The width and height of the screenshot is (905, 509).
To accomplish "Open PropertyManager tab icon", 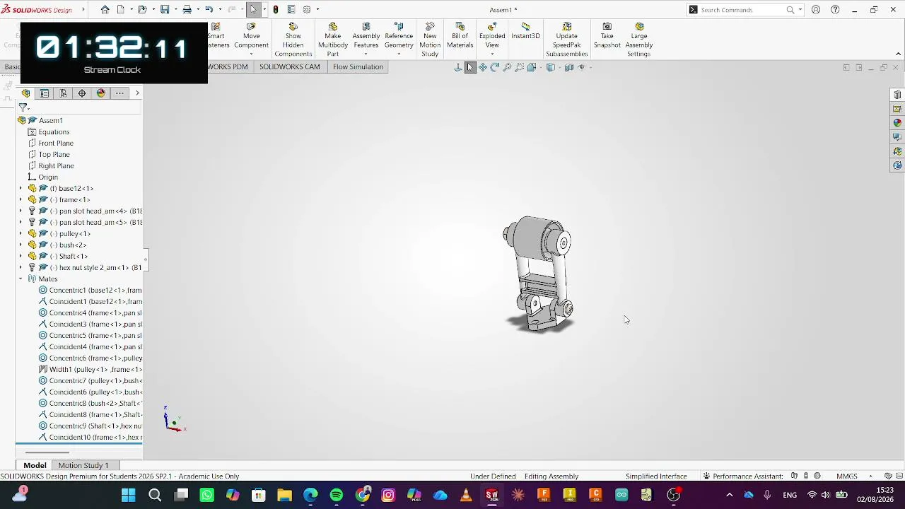I will pyautogui.click(x=45, y=93).
